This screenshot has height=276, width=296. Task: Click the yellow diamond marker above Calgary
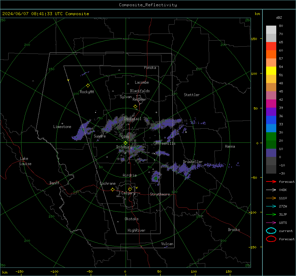[x=130, y=189]
